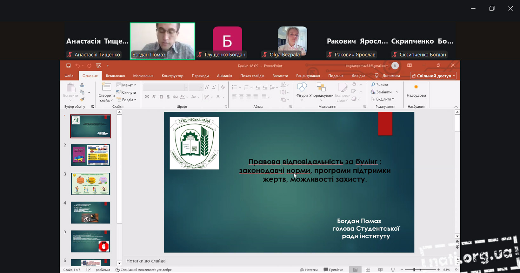
Task: Select the Format Painter brush icon
Action: coord(82,99)
